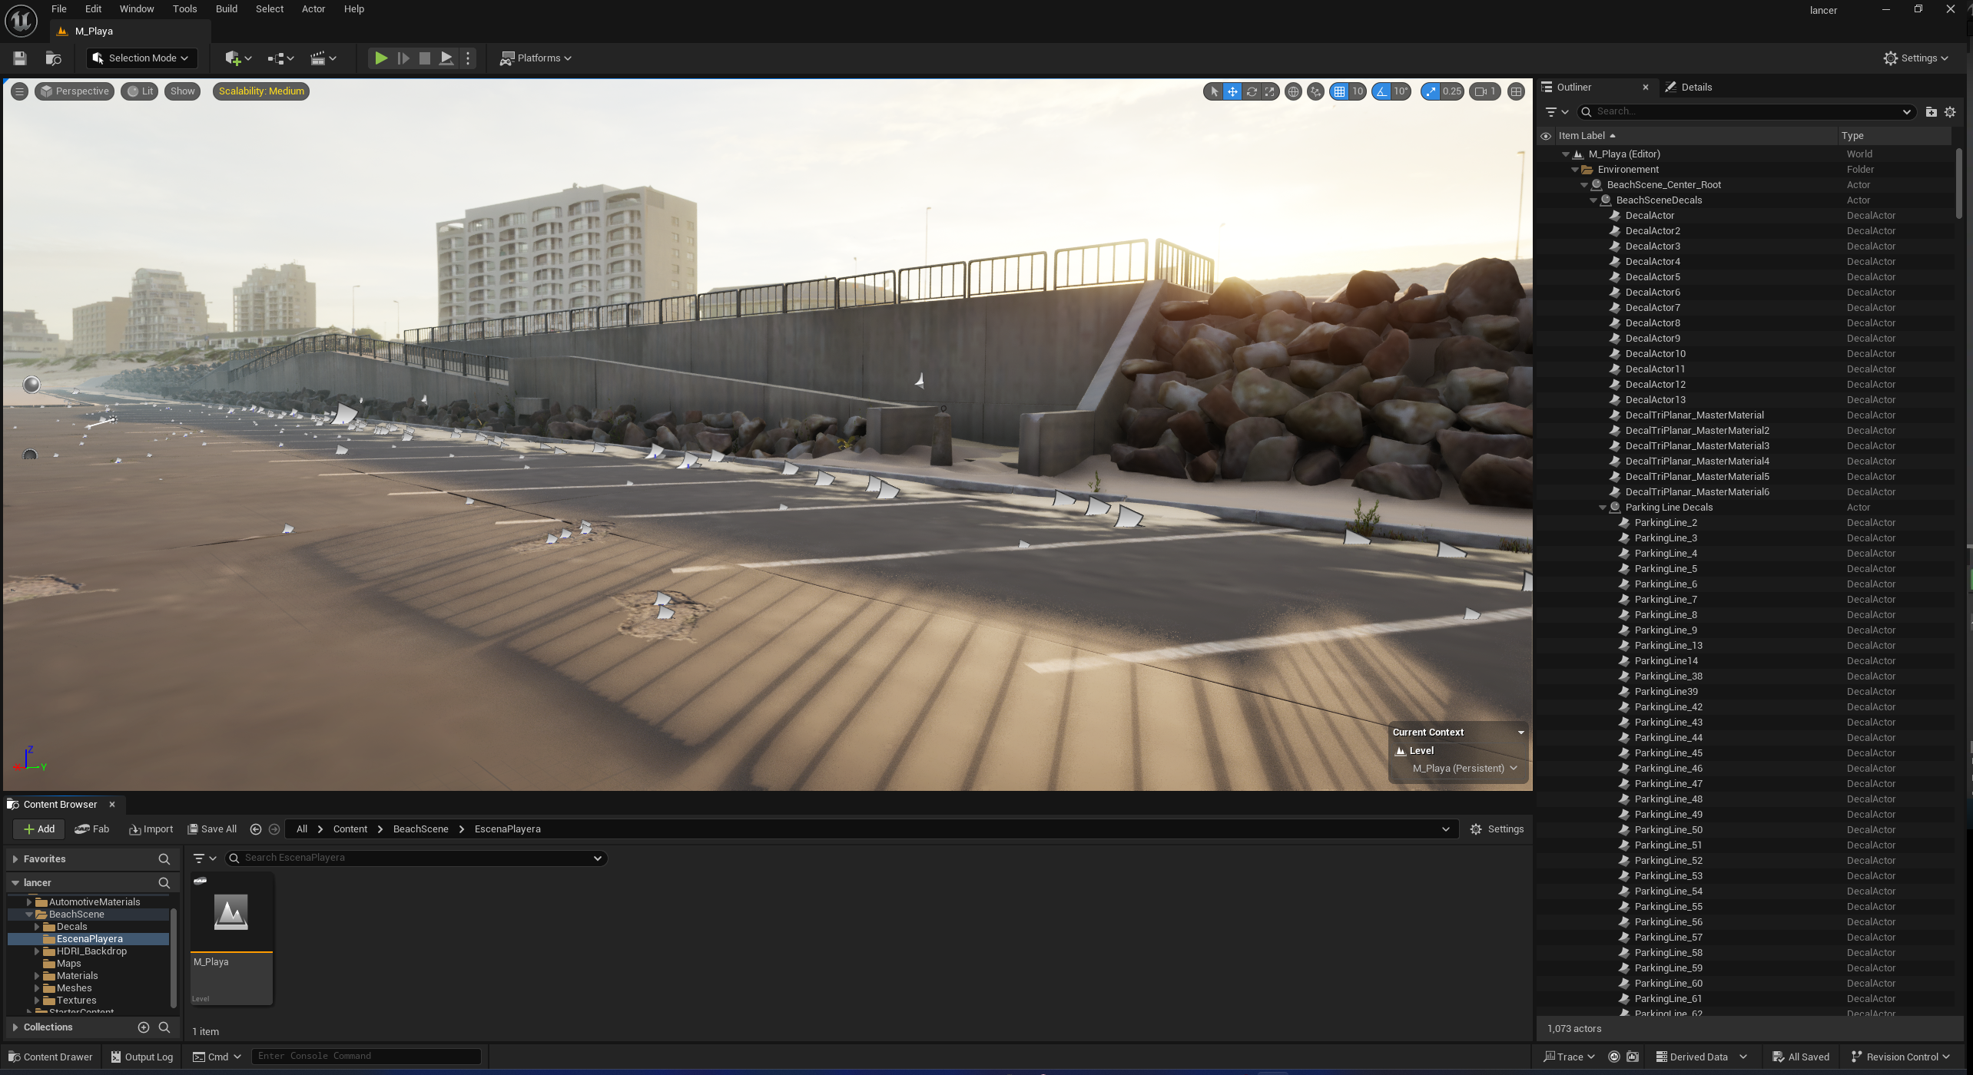Open Fab from the Content Browser
The image size is (1973, 1075).
[92, 829]
